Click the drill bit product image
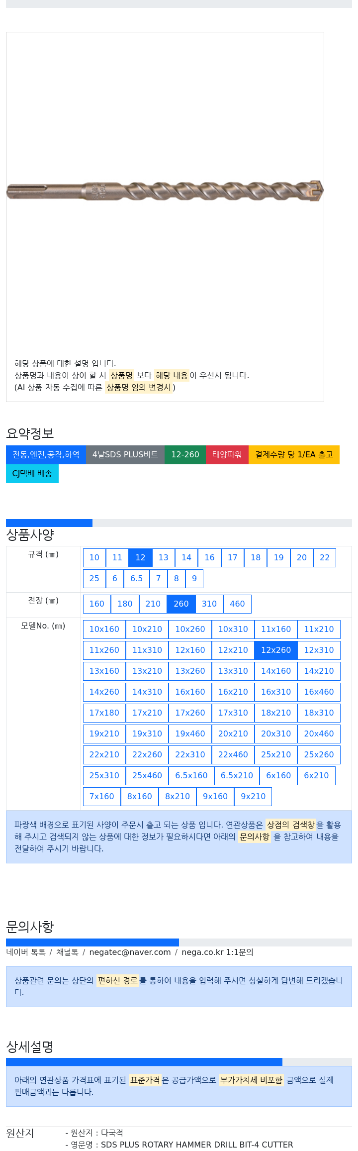 (165, 191)
